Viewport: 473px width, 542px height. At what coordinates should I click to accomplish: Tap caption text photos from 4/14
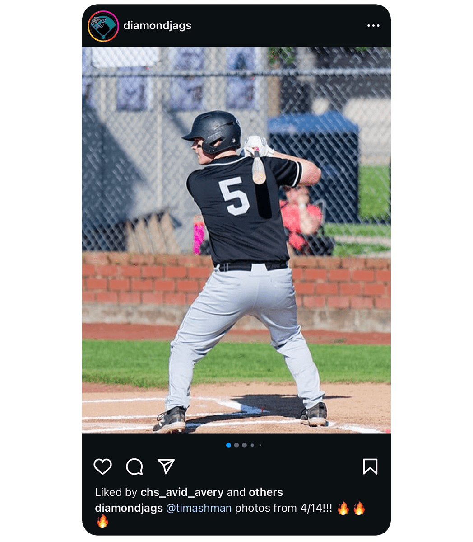[x=283, y=508]
